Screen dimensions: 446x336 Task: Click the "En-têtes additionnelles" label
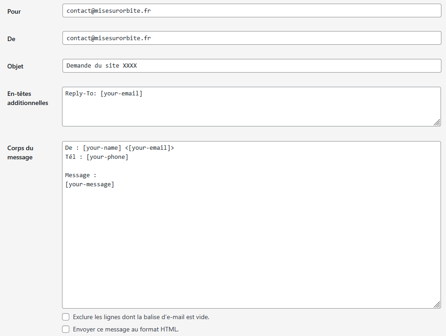click(x=27, y=98)
